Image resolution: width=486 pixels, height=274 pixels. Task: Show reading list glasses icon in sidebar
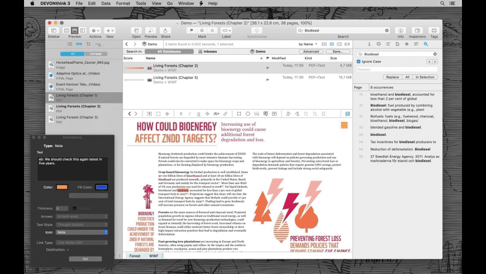coord(79,44)
